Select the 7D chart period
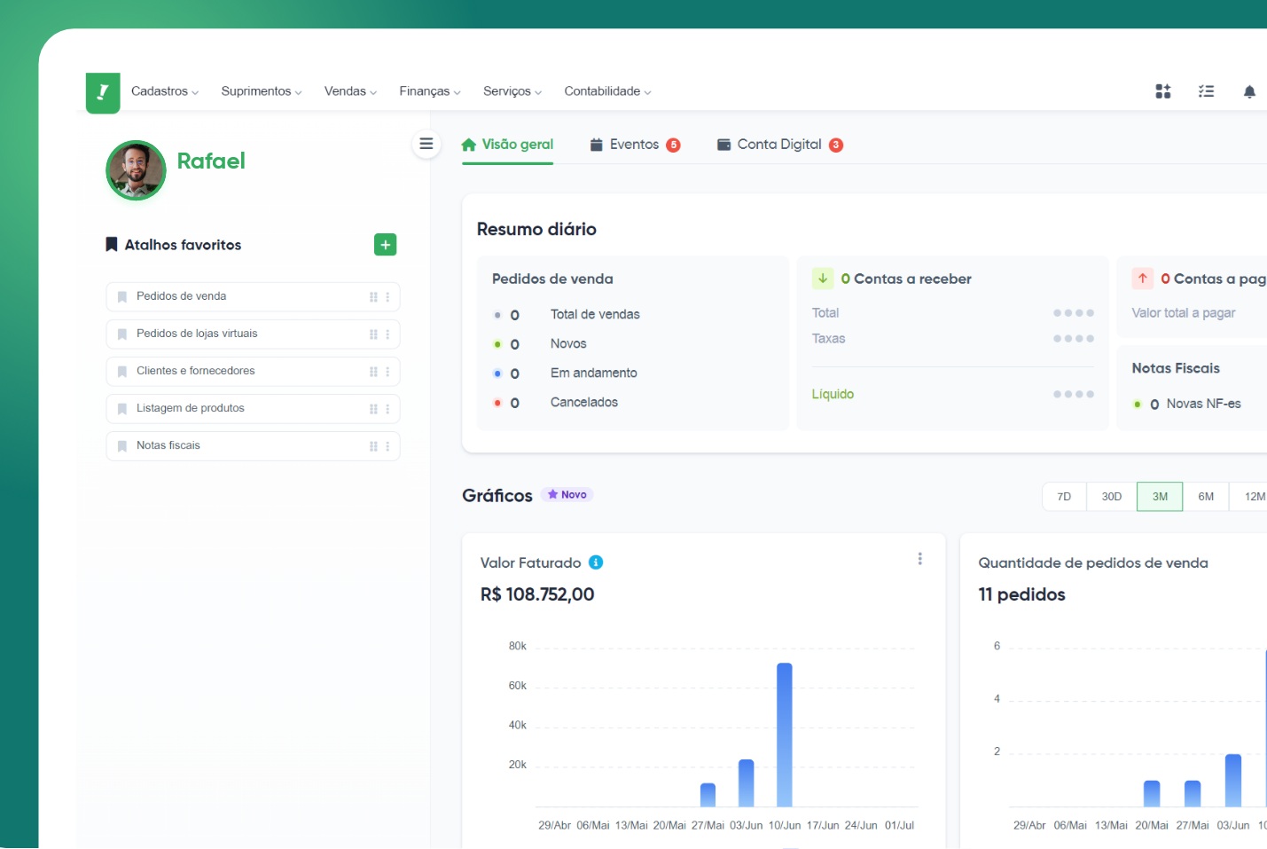The width and height of the screenshot is (1267, 849). tap(1064, 497)
